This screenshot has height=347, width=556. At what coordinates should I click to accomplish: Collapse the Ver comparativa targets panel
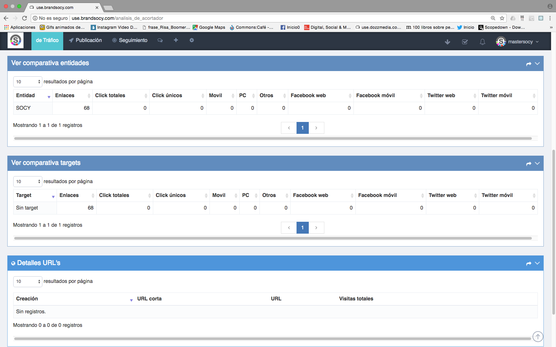click(537, 163)
